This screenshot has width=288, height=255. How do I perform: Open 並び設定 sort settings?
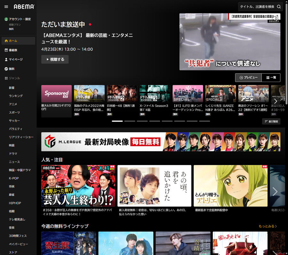(271, 121)
